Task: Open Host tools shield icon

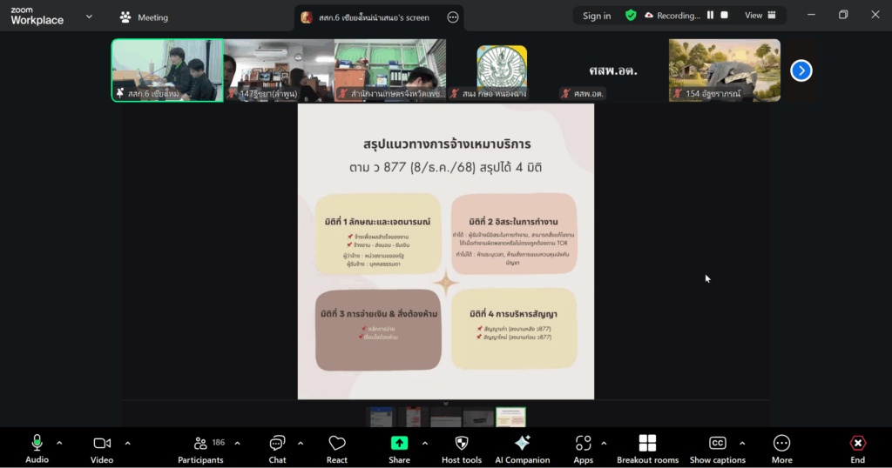Action: [x=462, y=445]
